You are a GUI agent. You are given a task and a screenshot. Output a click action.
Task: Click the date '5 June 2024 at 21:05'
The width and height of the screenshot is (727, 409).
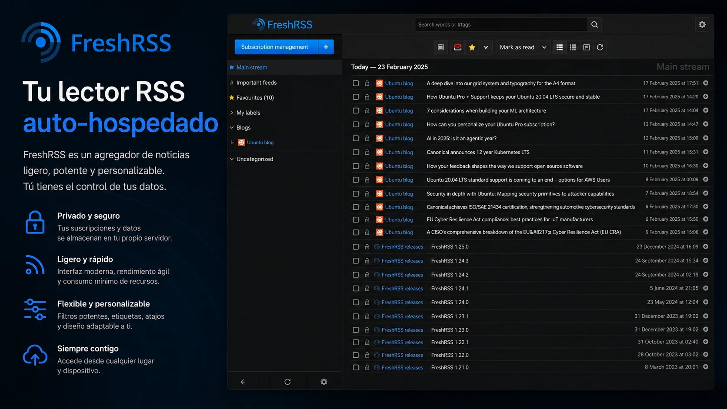674,288
